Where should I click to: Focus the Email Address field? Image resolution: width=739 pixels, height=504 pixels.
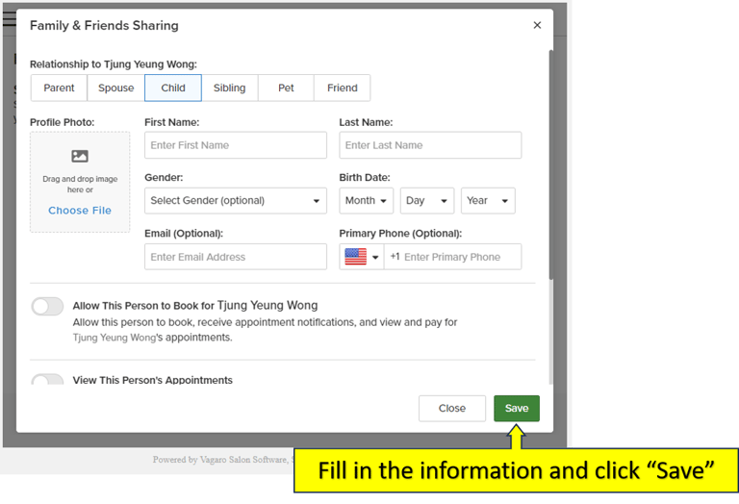(x=236, y=257)
